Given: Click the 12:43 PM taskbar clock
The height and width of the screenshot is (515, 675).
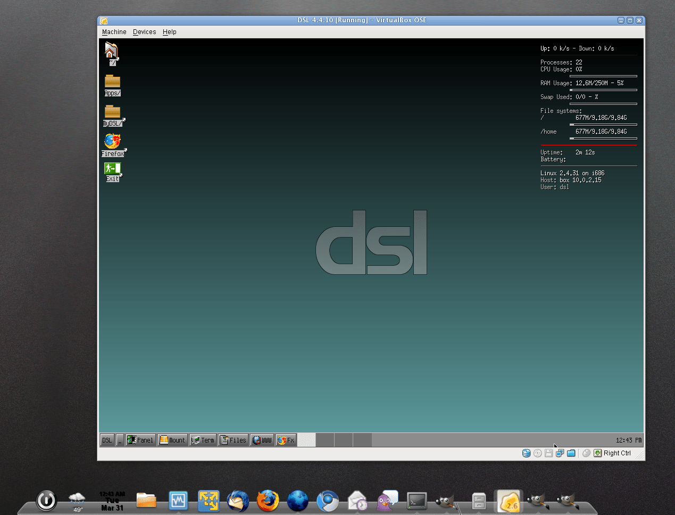Looking at the screenshot, I should pyautogui.click(x=628, y=440).
